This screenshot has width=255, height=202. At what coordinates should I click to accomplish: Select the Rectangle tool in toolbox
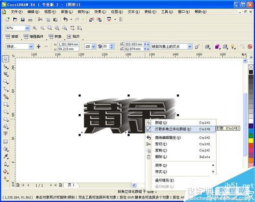click(x=6, y=104)
